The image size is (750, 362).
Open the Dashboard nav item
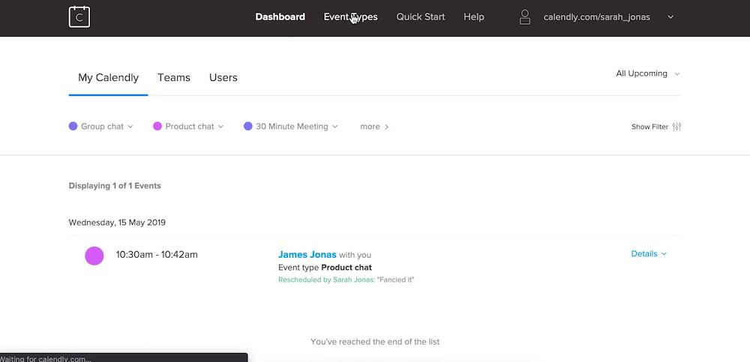click(280, 16)
